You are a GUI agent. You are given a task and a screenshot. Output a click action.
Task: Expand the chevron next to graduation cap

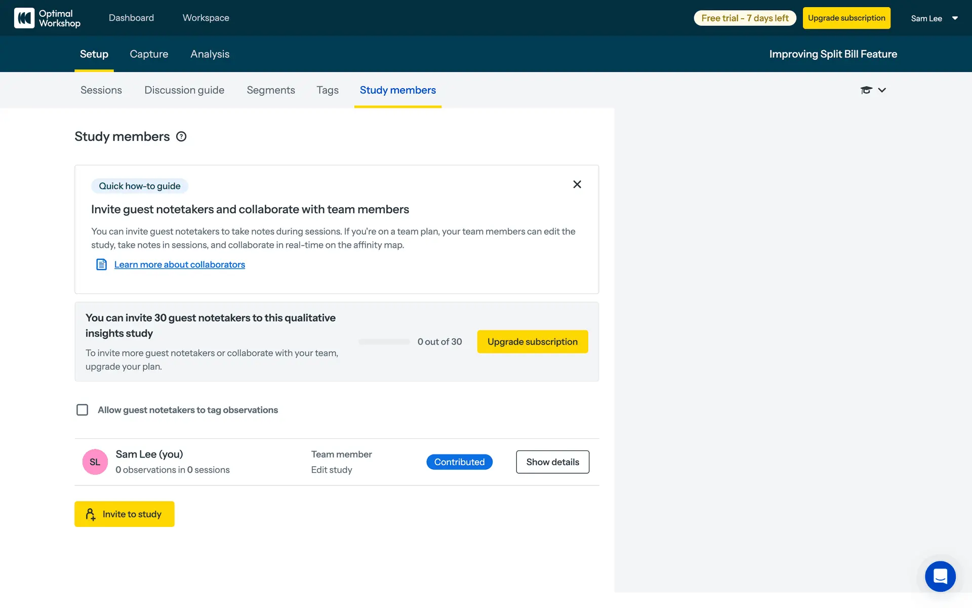coord(882,90)
